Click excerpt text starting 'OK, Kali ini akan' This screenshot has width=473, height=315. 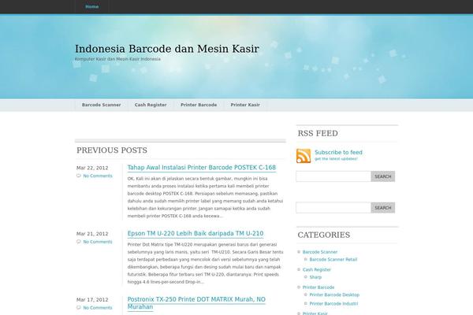click(205, 198)
